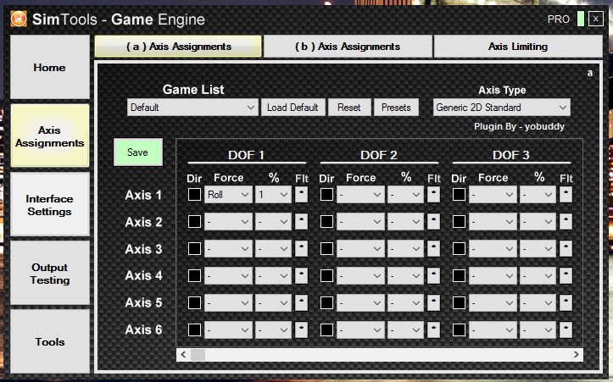
Task: Click the Flt filter button for Axis 3 DOF 3
Action: coord(566,248)
